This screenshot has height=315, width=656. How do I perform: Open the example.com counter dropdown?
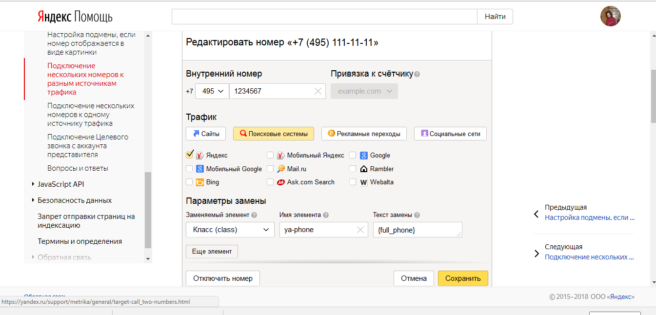pos(364,91)
